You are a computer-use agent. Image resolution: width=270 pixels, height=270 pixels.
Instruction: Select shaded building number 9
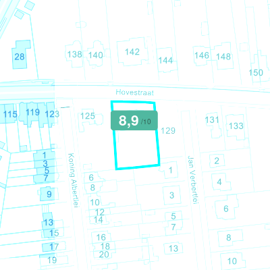[x=49, y=194]
